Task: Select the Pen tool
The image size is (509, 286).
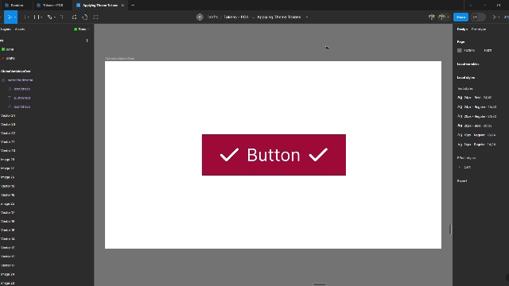Action: (x=49, y=17)
